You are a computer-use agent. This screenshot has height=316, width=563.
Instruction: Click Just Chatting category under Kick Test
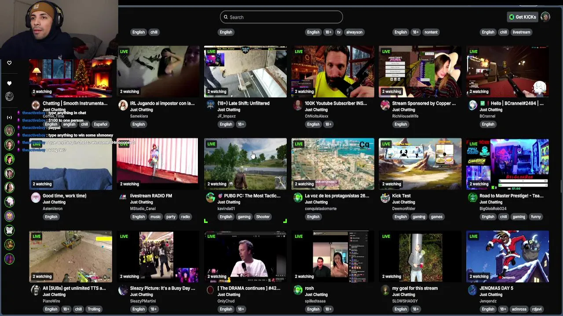pos(403,202)
